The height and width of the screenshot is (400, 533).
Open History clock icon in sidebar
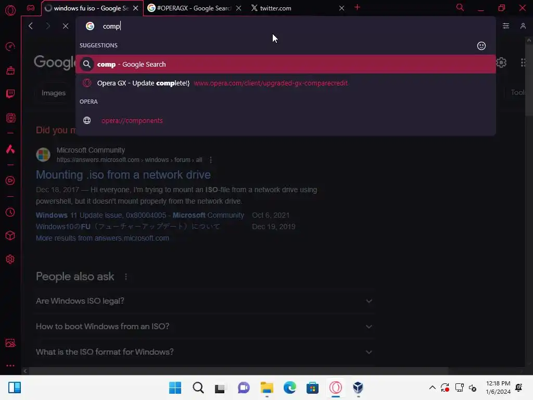coord(10,213)
